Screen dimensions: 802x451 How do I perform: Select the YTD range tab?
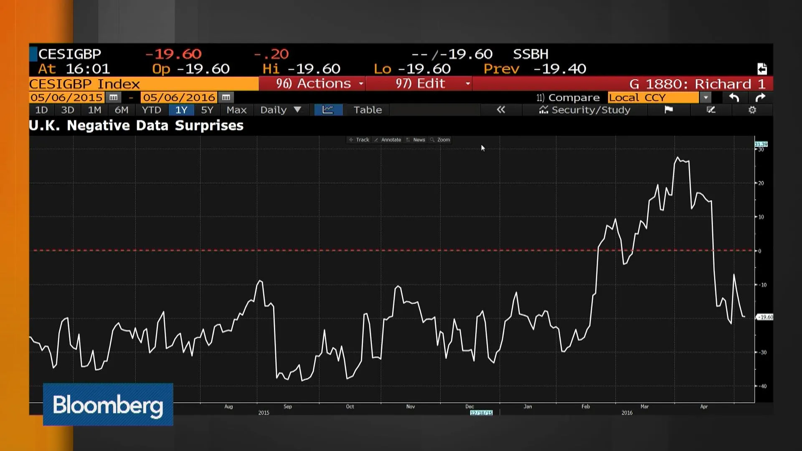coord(151,110)
